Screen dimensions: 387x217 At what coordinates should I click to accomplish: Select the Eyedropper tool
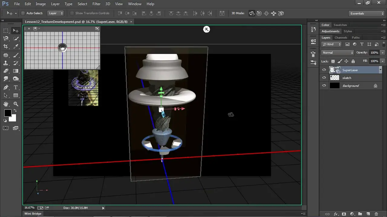pyautogui.click(x=16, y=46)
